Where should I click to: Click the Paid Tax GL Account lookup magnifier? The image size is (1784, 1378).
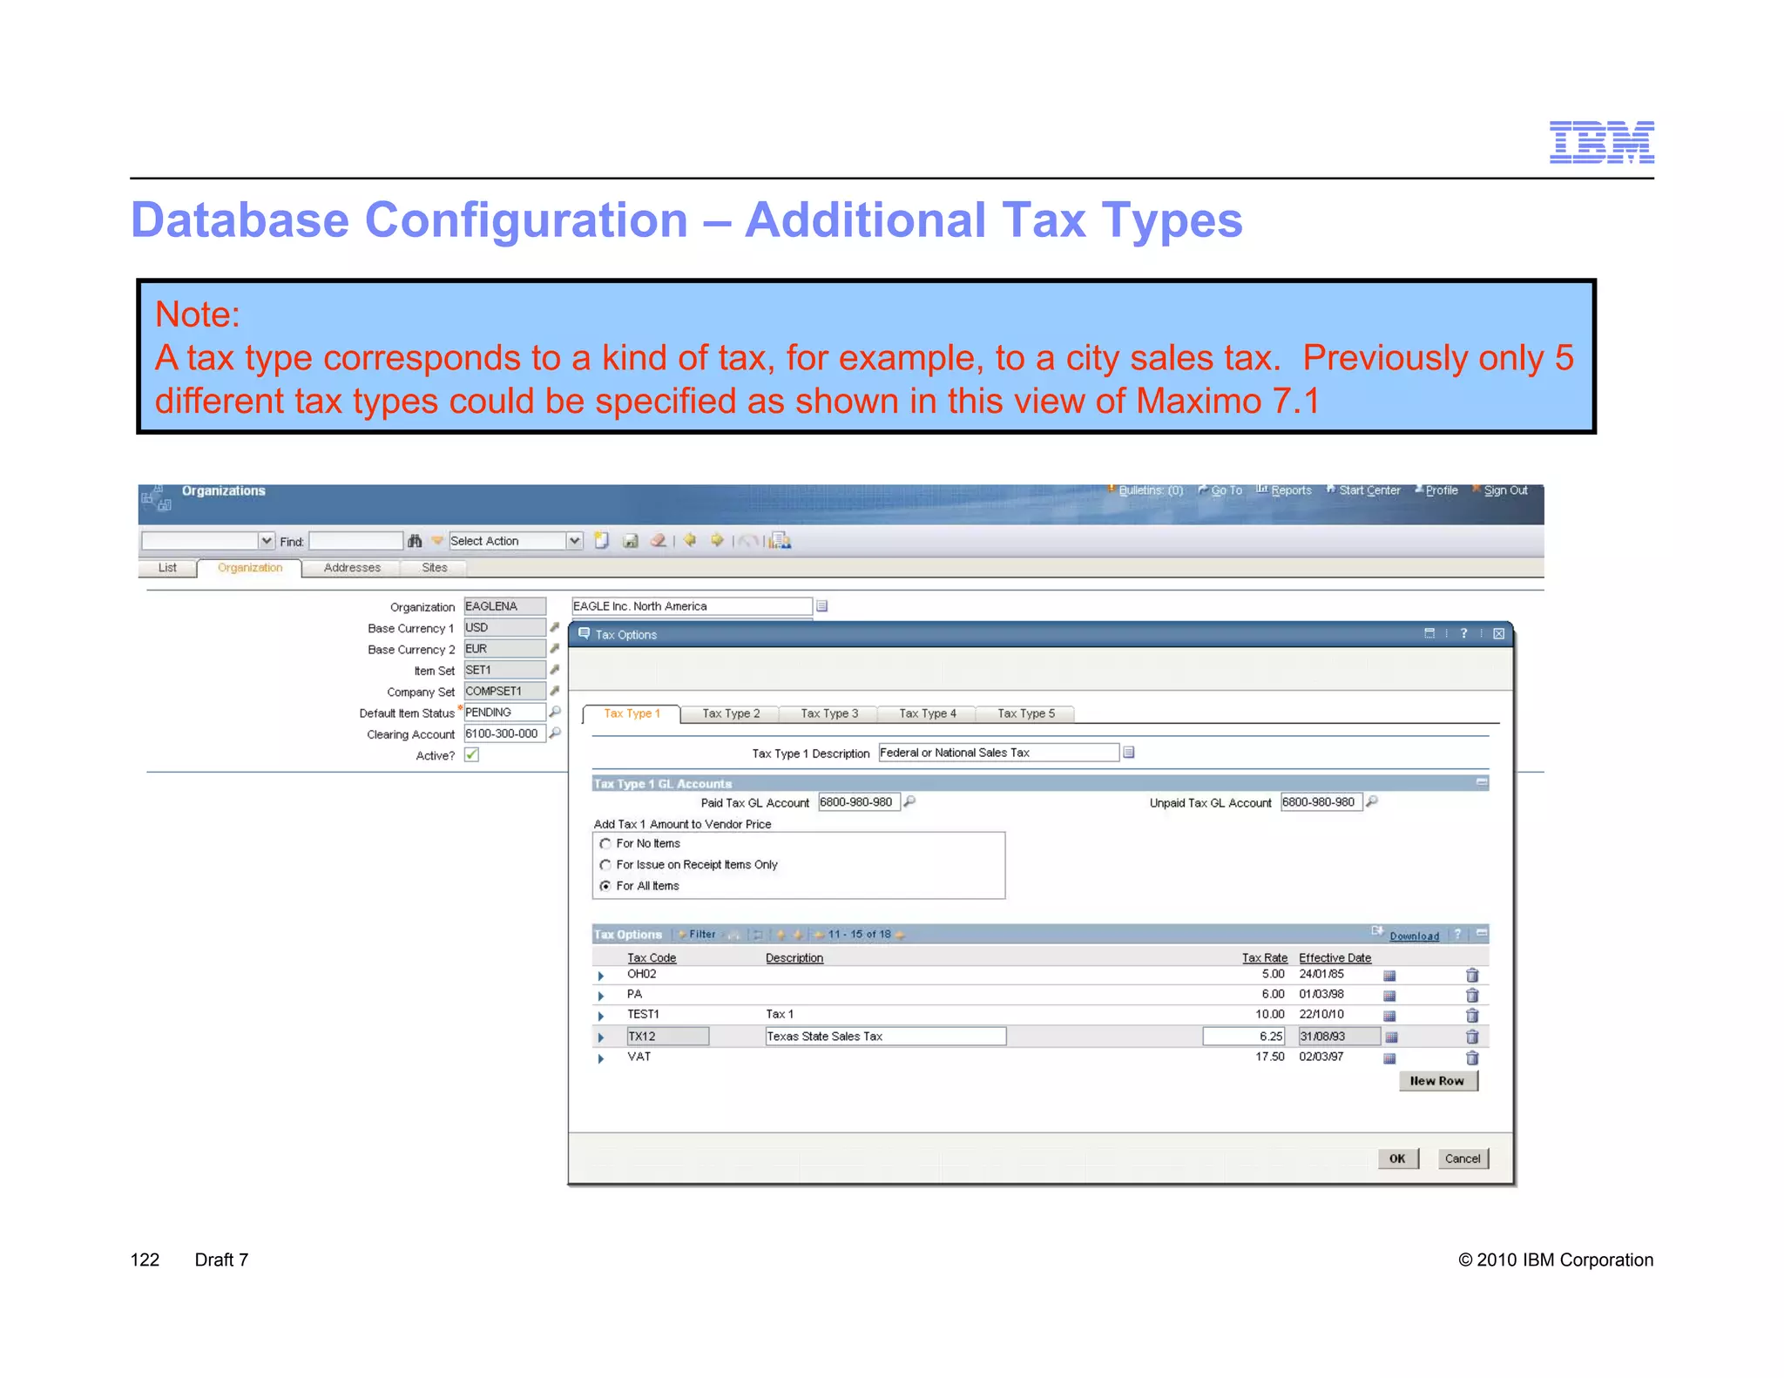click(x=909, y=801)
